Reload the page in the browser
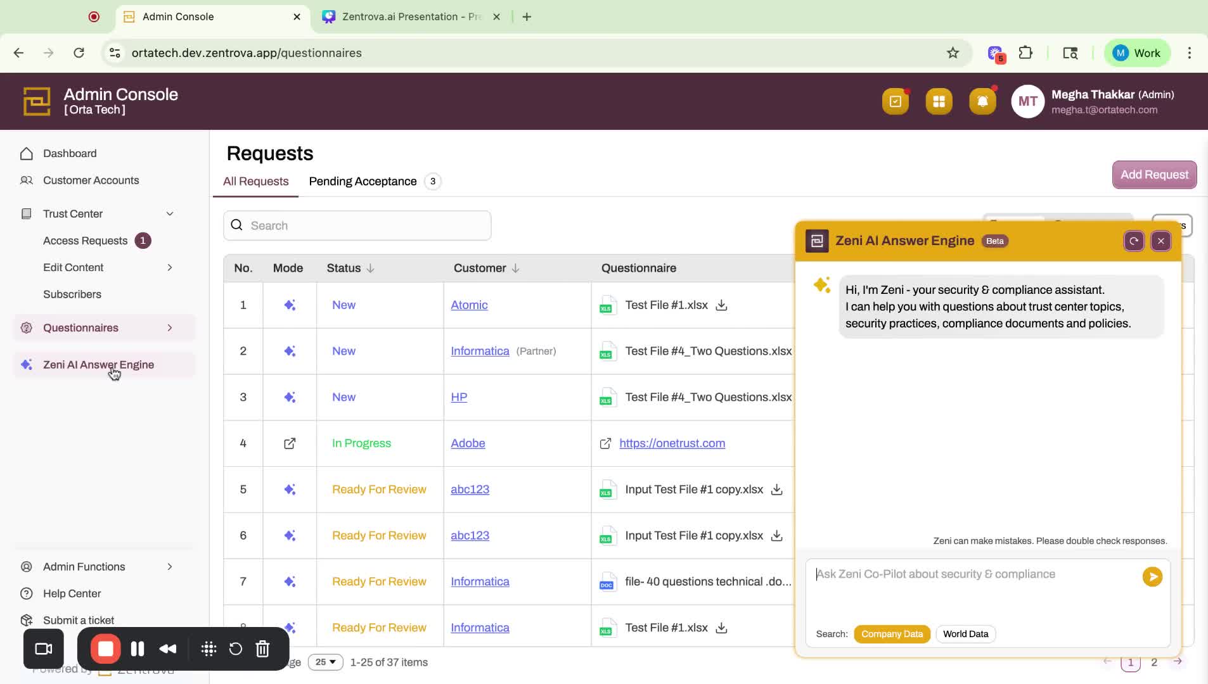Screen dimensions: 1208x684 [79, 53]
